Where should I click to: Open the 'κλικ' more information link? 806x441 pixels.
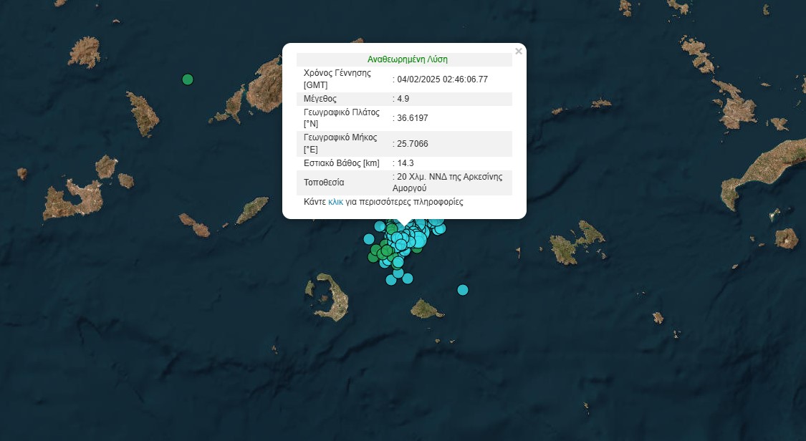[x=335, y=202]
